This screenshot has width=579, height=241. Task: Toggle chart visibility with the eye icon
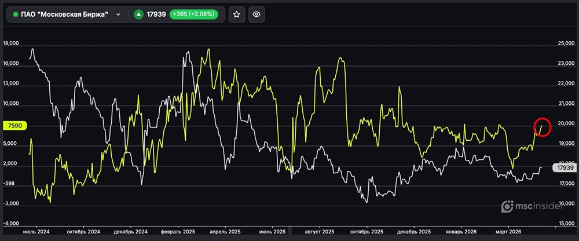[257, 14]
